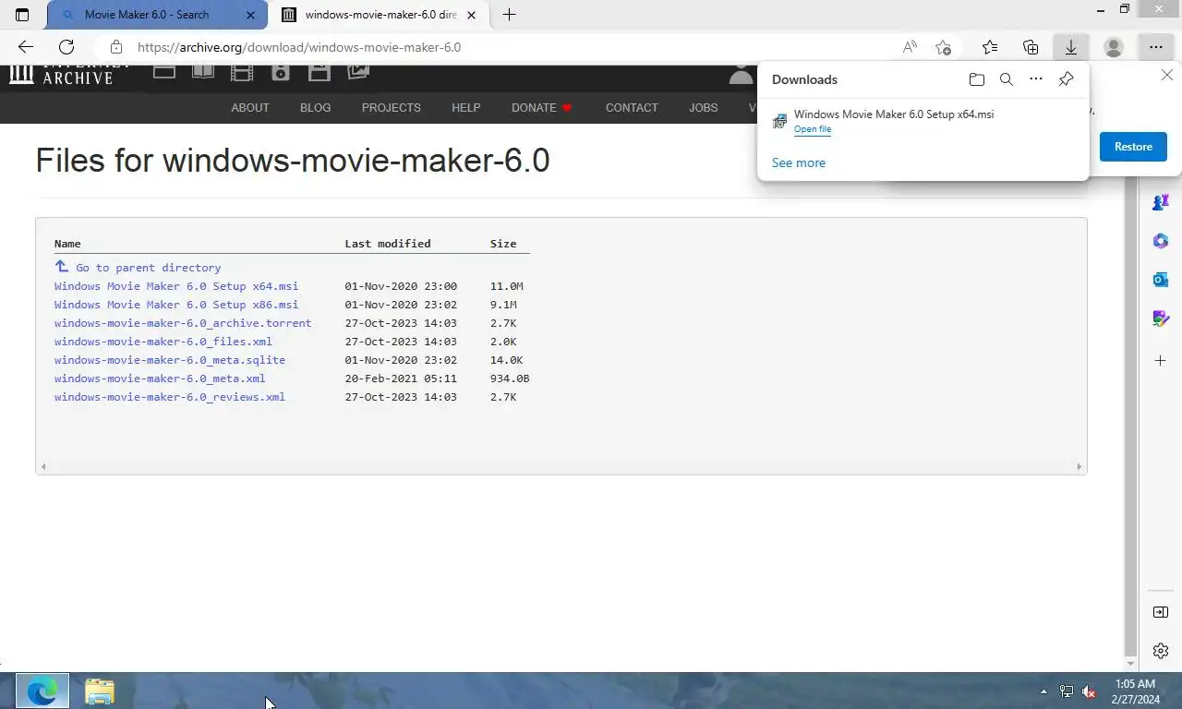1182x709 pixels.
Task: Click Open file under the downloaded msi
Action: [813, 129]
